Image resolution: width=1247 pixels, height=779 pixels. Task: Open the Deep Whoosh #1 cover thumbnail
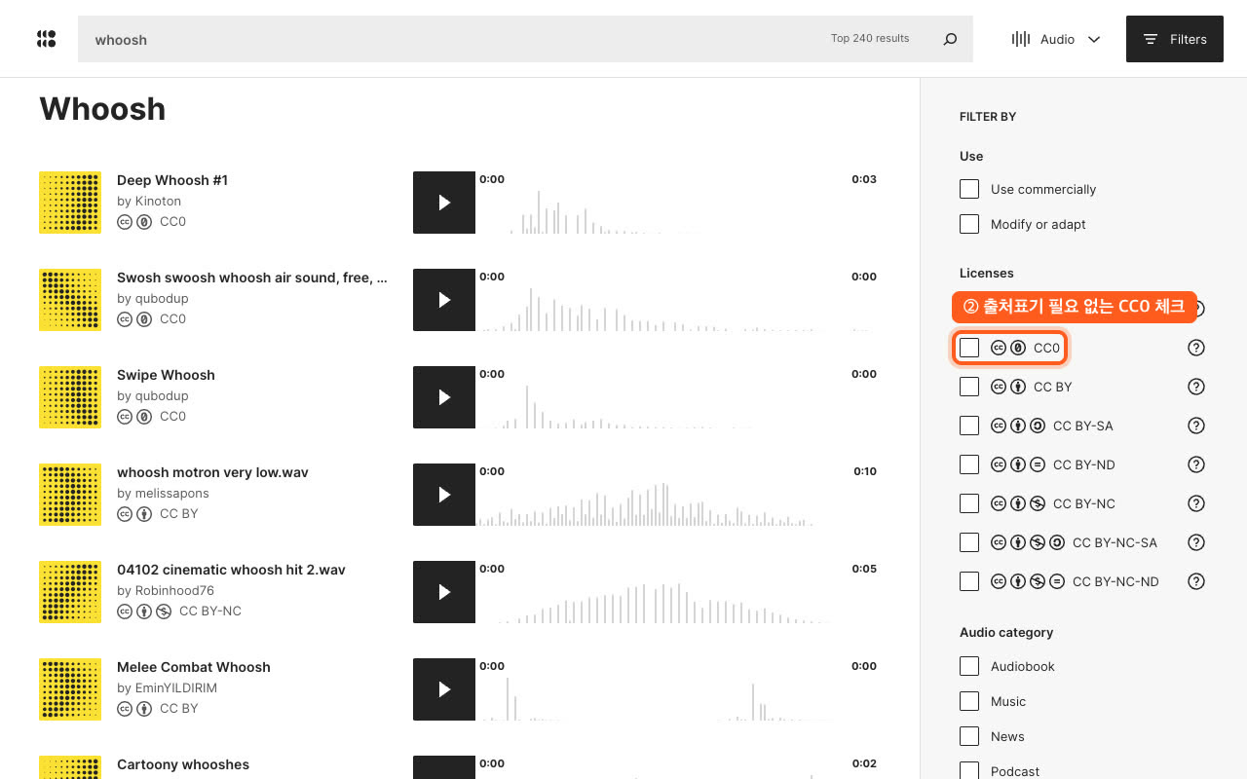pyautogui.click(x=70, y=203)
